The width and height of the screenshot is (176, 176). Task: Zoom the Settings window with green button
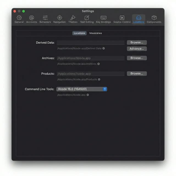(24, 11)
